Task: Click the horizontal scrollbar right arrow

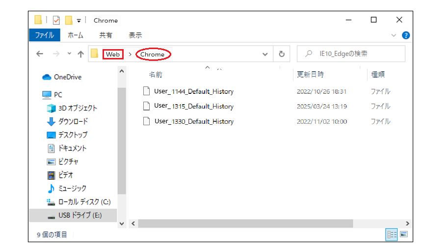Action: tap(407, 223)
